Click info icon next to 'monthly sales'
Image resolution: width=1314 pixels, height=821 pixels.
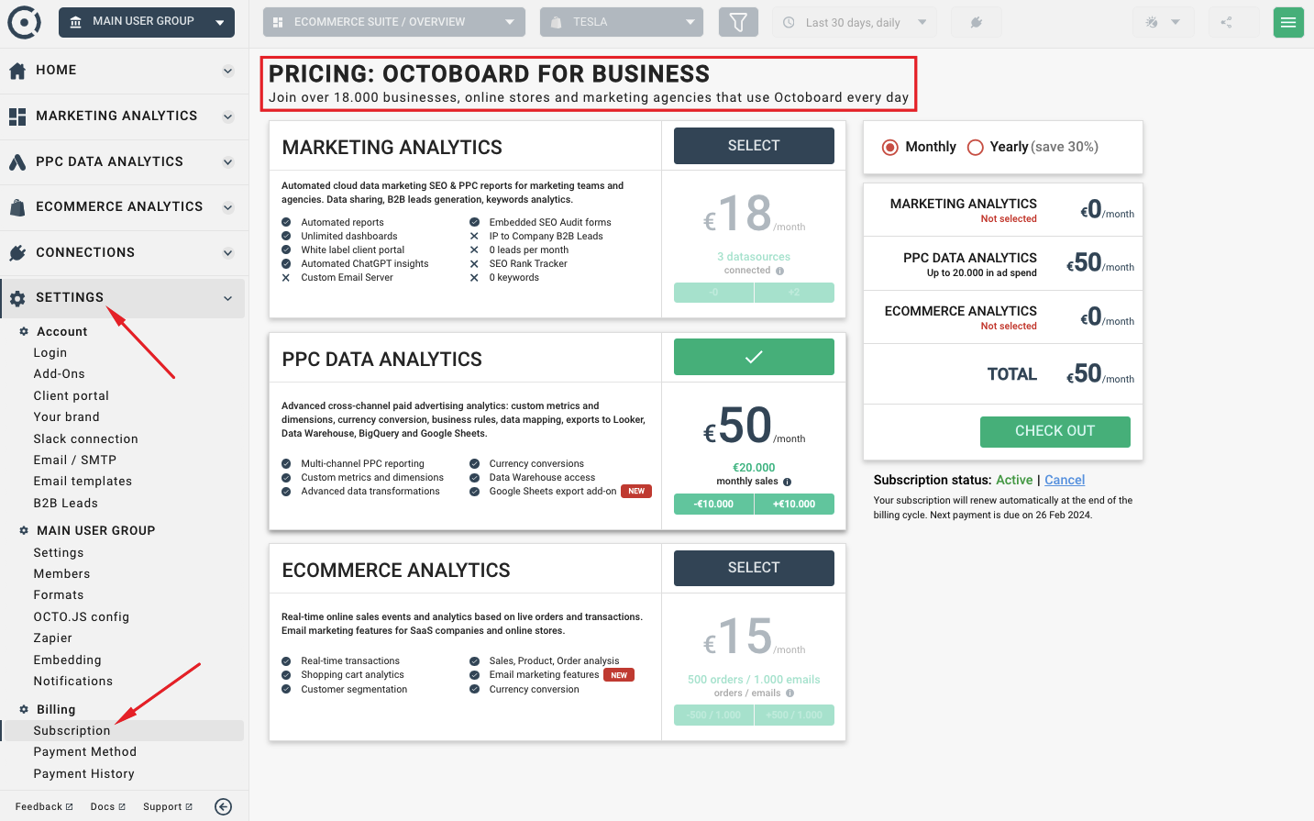(787, 482)
